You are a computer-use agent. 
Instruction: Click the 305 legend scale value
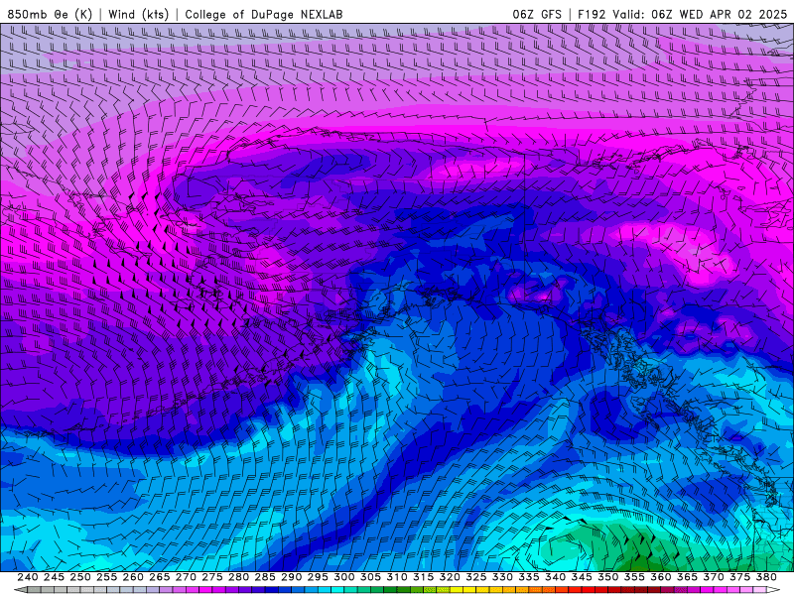370,577
